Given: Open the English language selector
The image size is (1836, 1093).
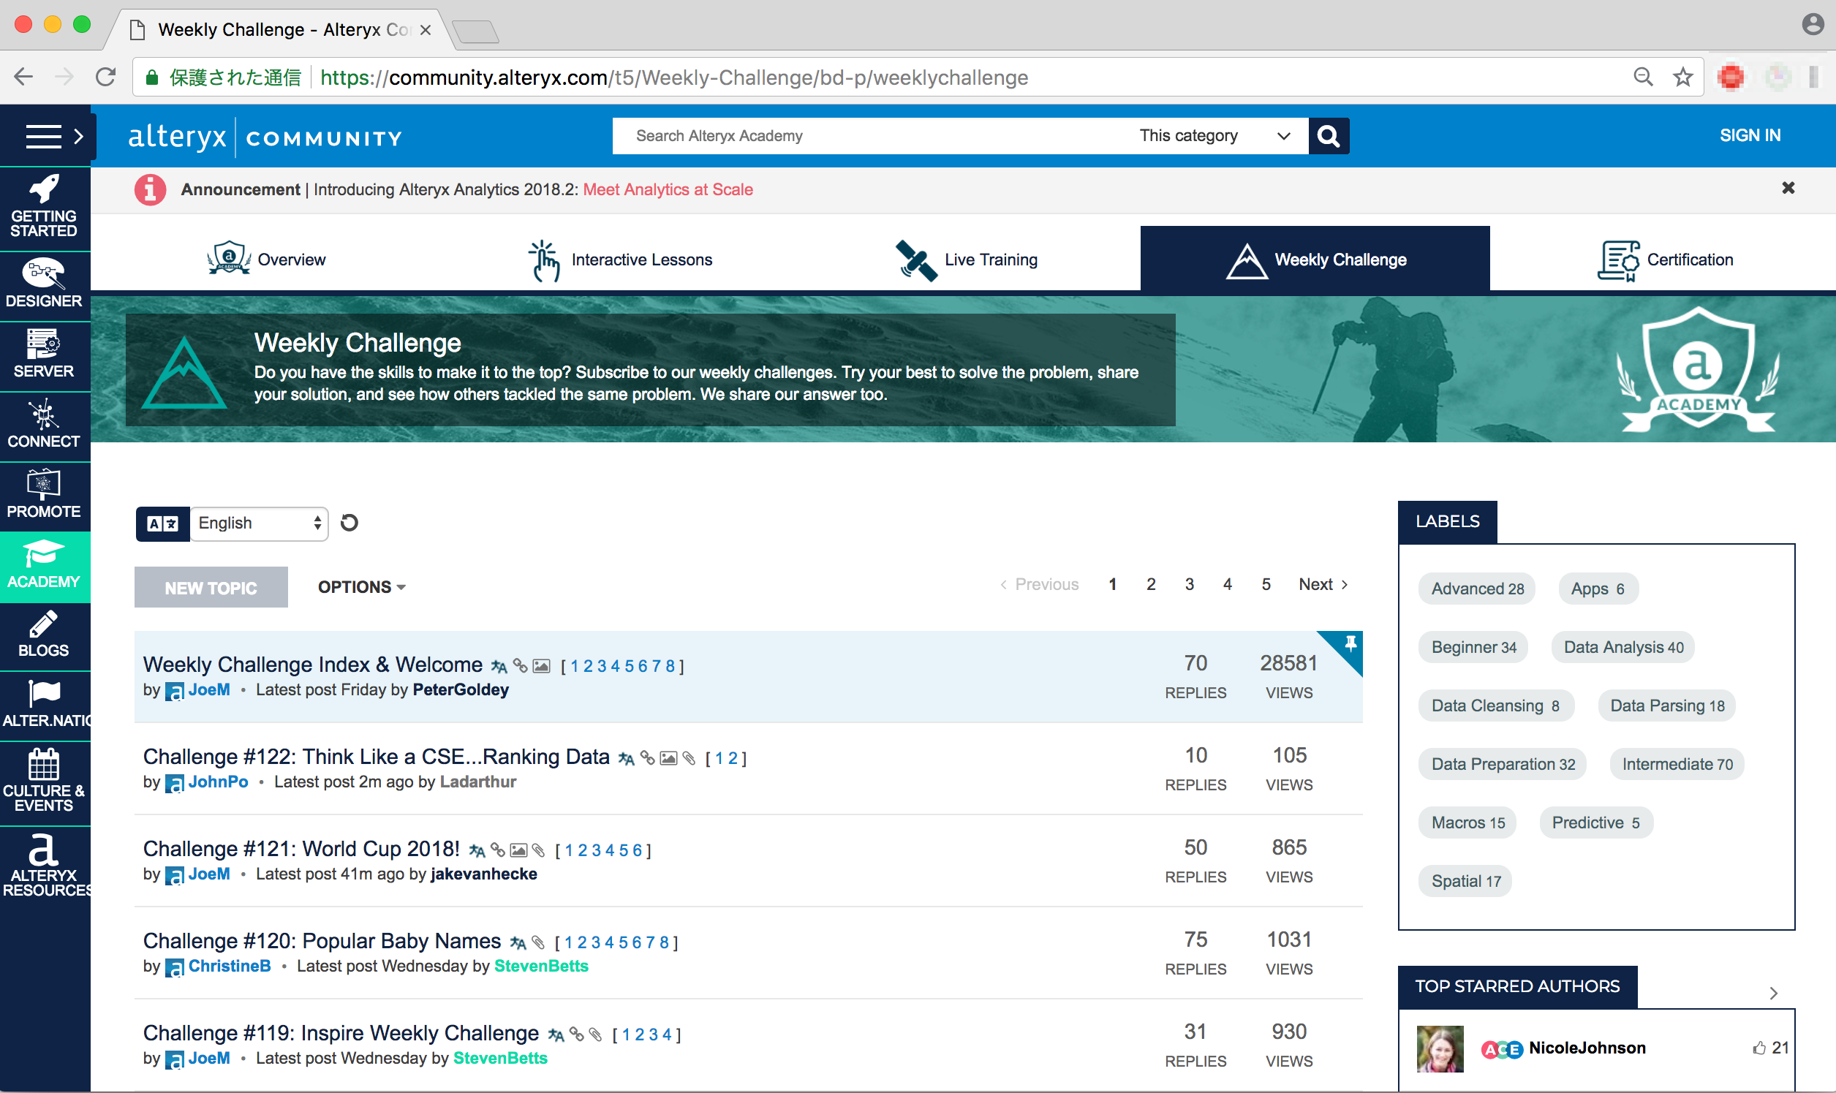Looking at the screenshot, I should click(x=259, y=523).
